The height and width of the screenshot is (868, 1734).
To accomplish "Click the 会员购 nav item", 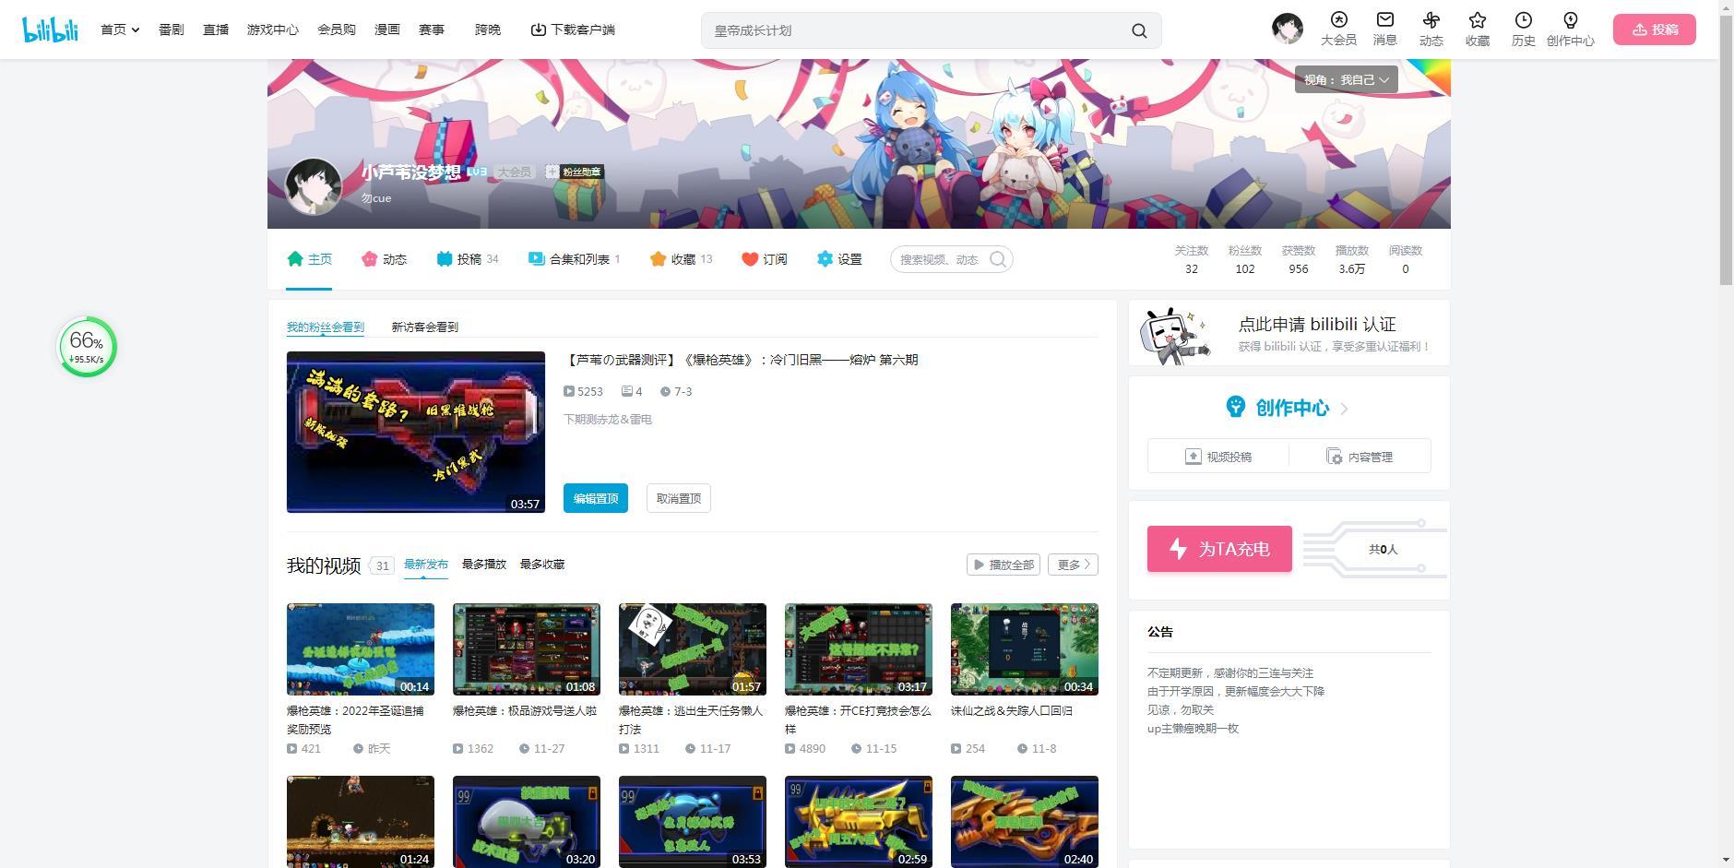I will click(x=337, y=30).
